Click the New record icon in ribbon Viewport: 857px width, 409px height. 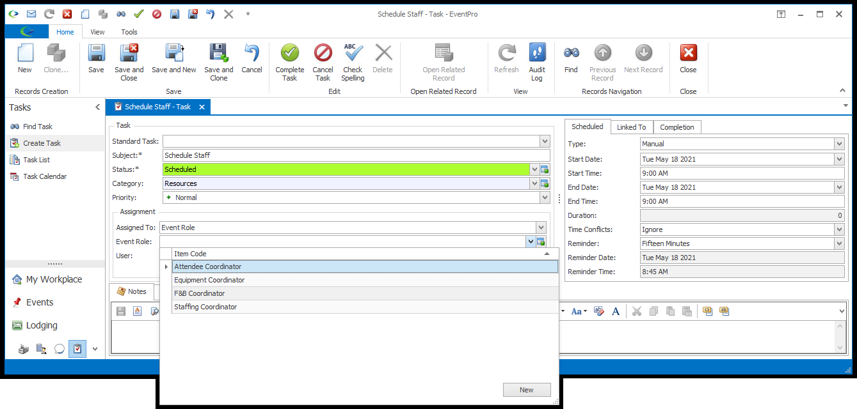[x=25, y=59]
